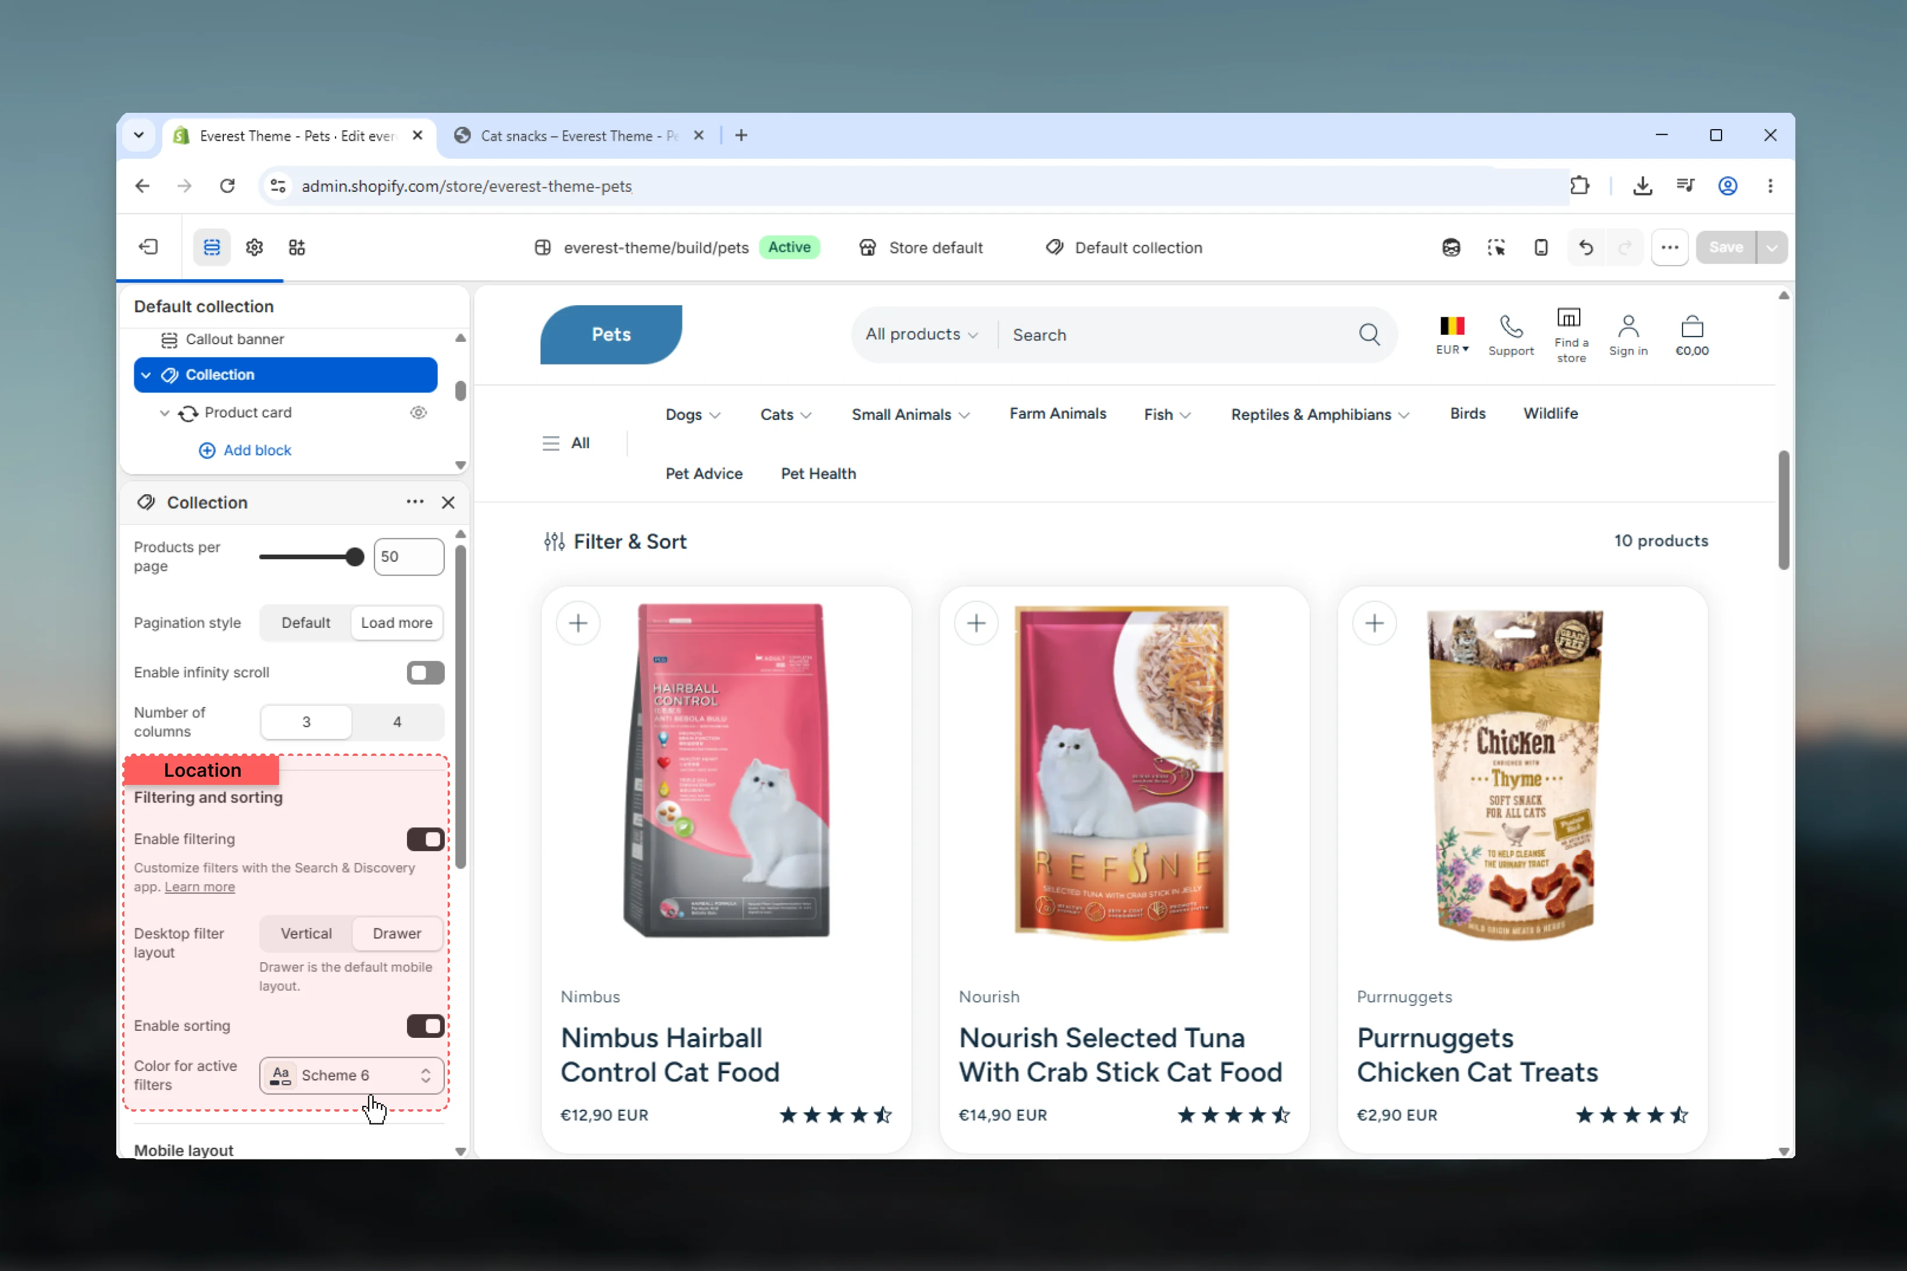Open the App embeds icon
The width and height of the screenshot is (1907, 1271).
point(297,247)
